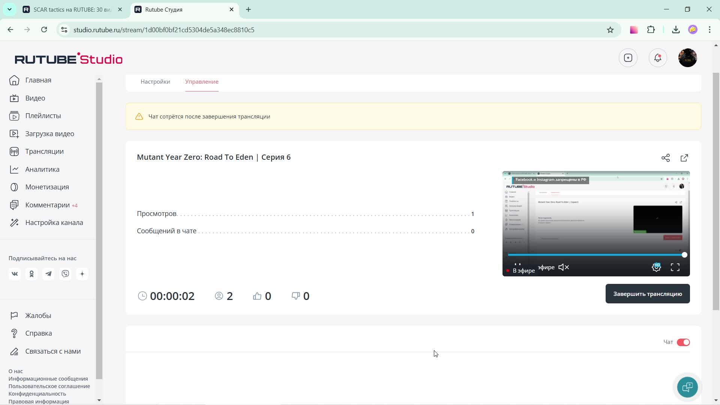Pause the stream preview player
Image resolution: width=720 pixels, height=405 pixels.
click(x=517, y=265)
